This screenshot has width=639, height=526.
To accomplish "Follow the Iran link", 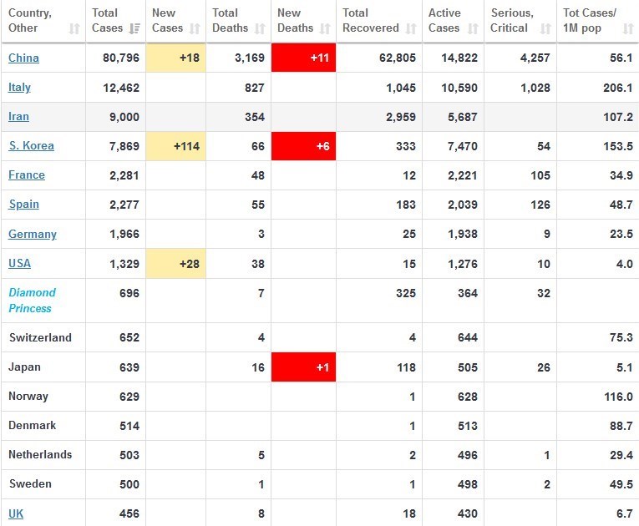I will click(18, 117).
